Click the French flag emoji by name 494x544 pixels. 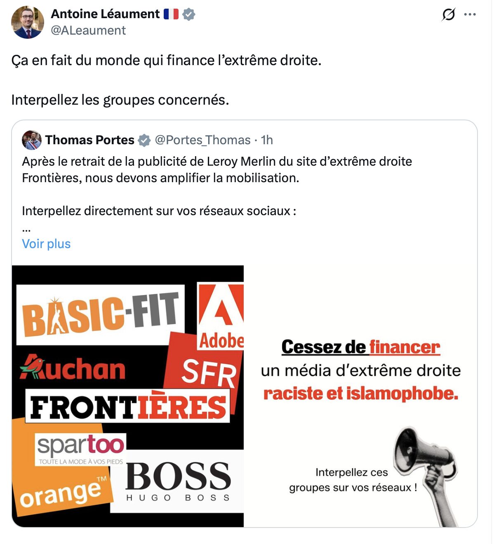171,14
